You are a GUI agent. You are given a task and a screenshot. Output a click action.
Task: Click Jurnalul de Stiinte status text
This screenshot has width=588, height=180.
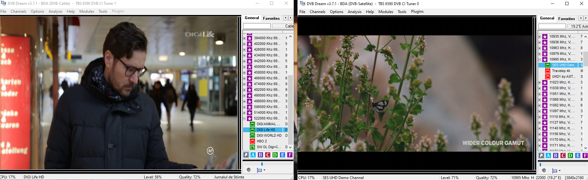click(229, 177)
